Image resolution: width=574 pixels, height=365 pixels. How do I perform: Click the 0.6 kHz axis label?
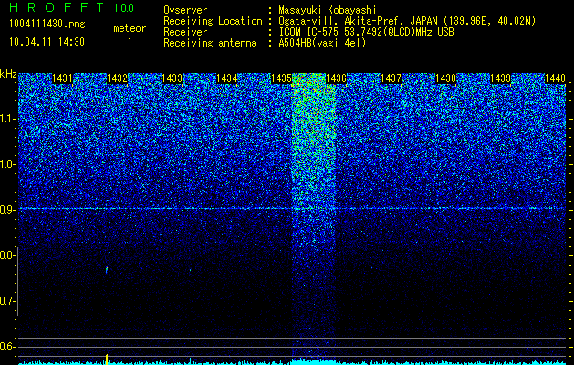pyautogui.click(x=6, y=347)
